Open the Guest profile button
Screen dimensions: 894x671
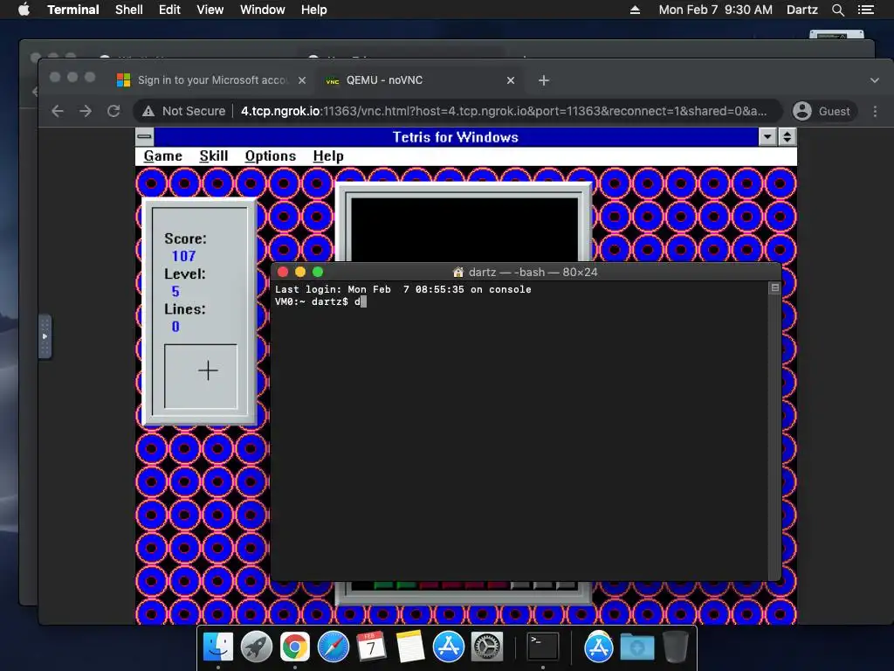825,111
